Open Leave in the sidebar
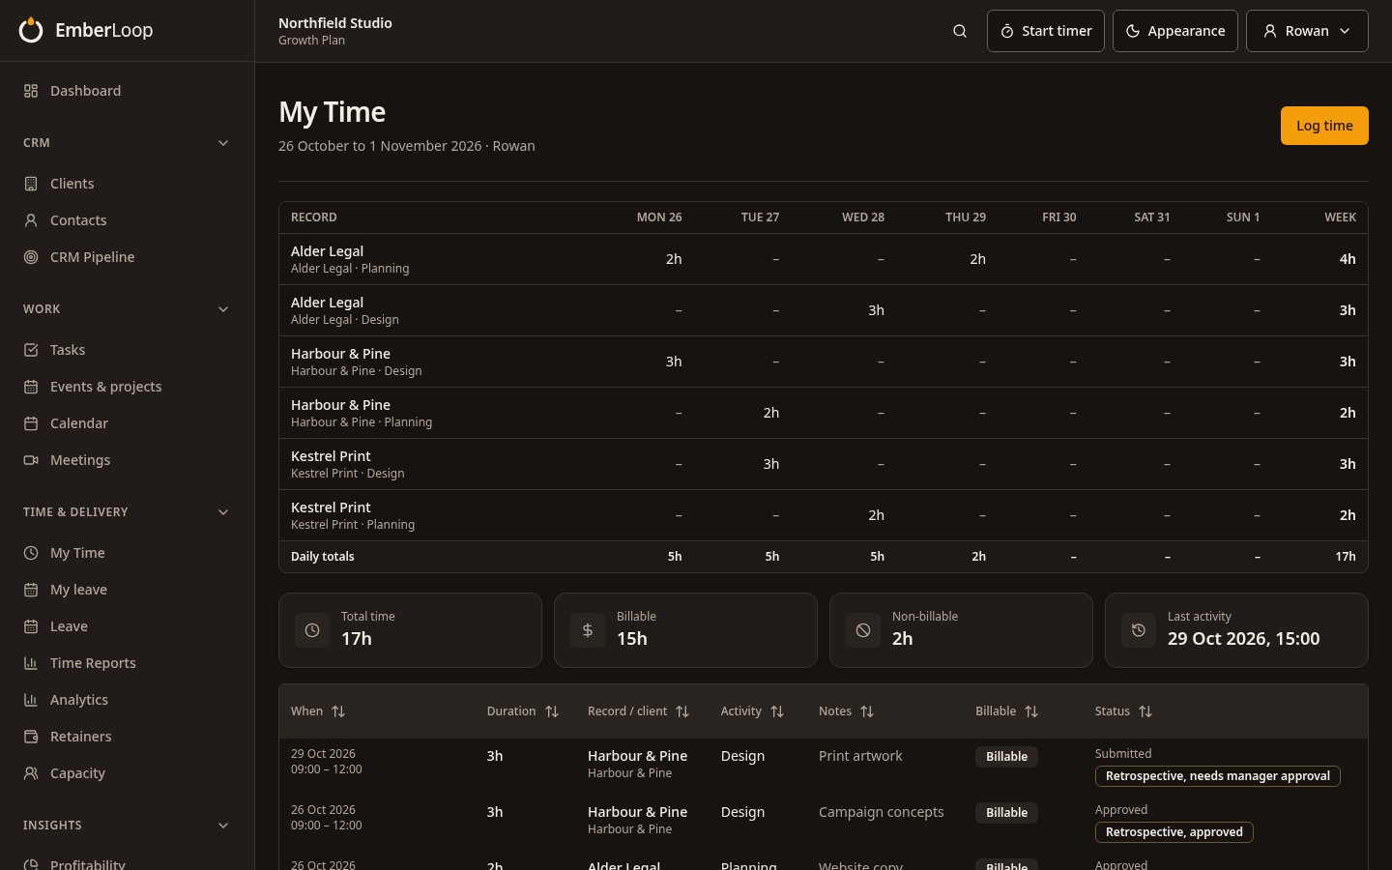The image size is (1392, 870). [127, 626]
